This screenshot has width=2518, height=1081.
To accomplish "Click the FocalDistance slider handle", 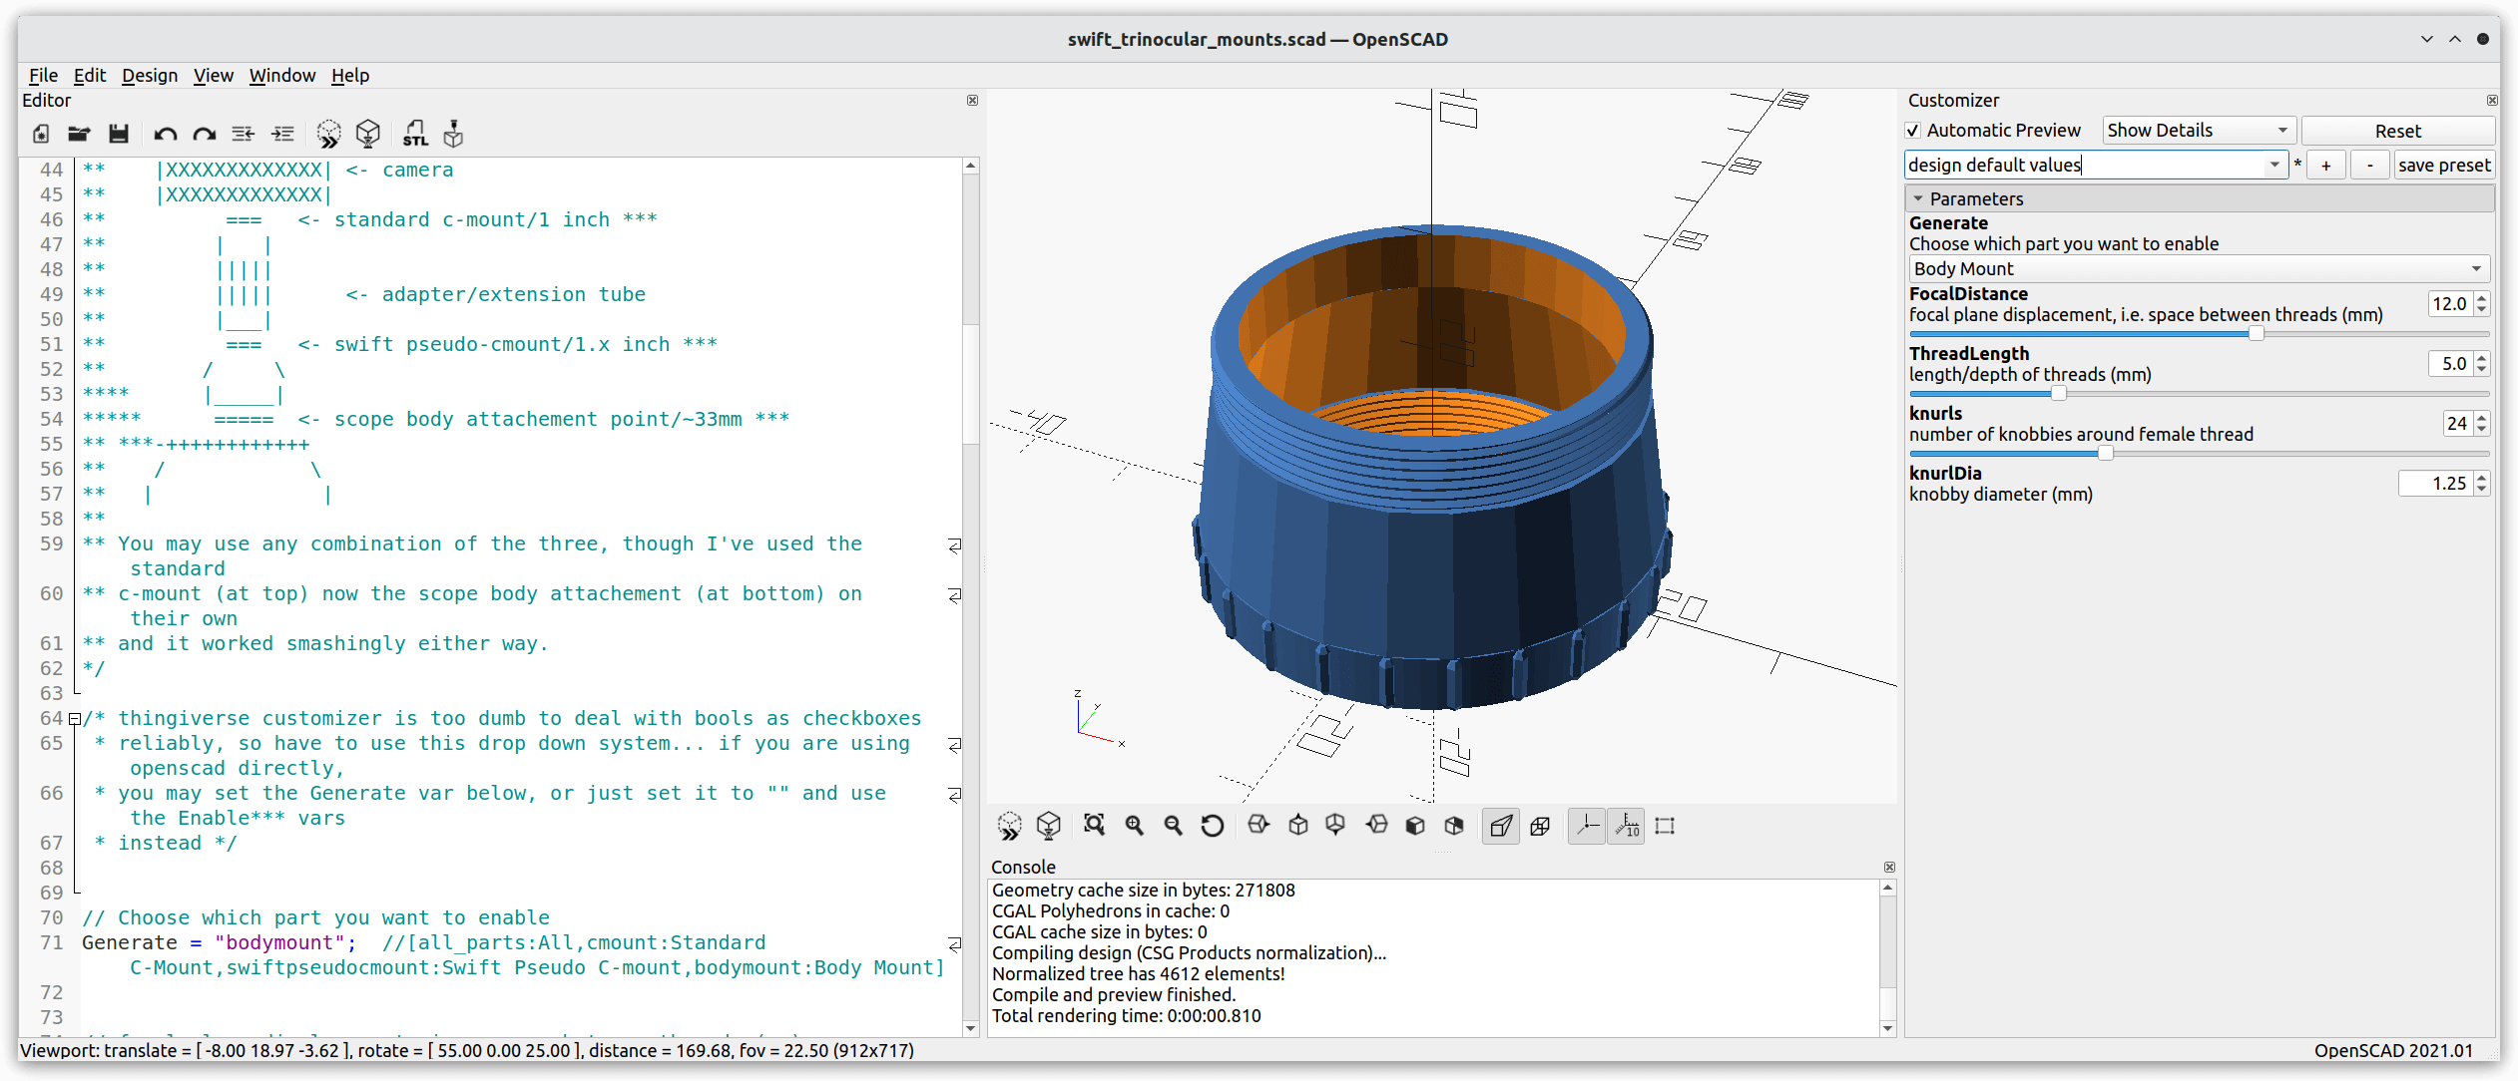I will point(2256,334).
